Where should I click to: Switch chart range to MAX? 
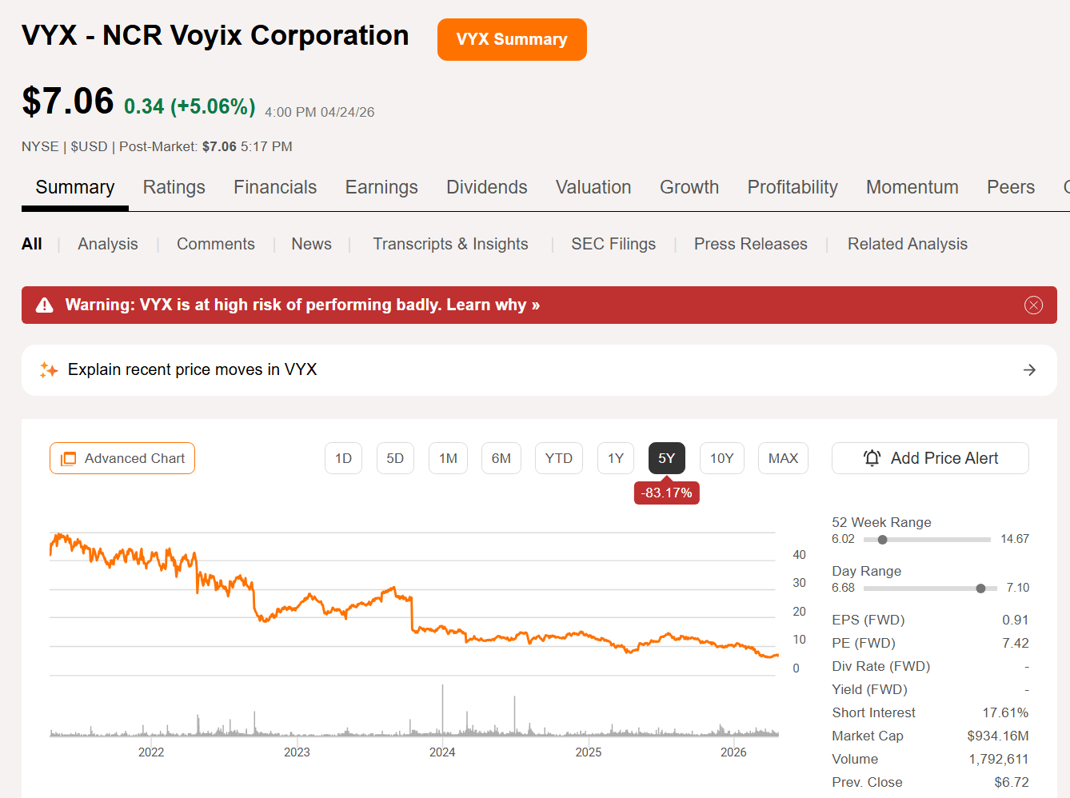783,458
